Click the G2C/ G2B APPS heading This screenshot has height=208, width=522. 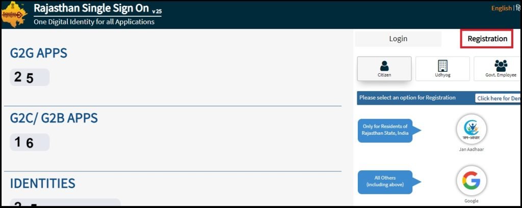coord(54,118)
